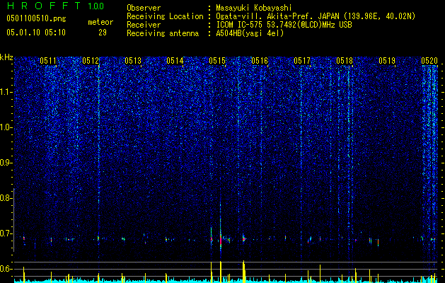Click the 0512 time marker
The width and height of the screenshot is (445, 283).
[91, 60]
